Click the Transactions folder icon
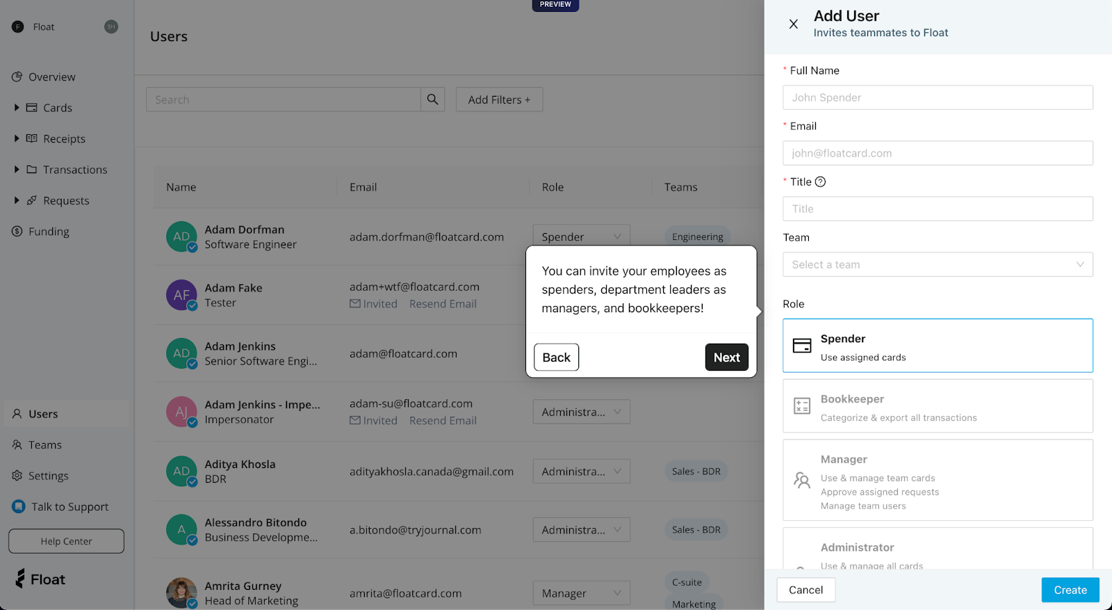The height and width of the screenshot is (610, 1112). tap(32, 169)
